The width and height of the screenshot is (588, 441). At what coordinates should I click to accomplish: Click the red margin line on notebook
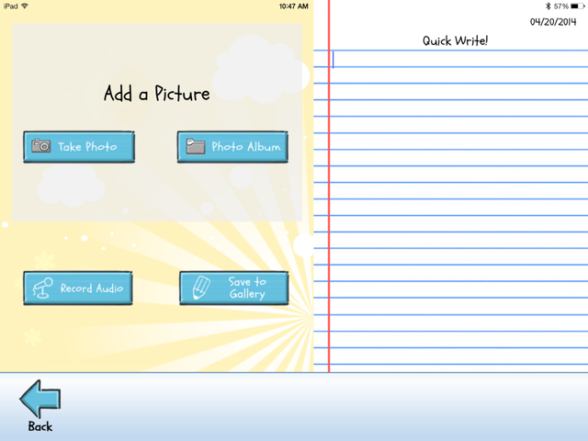tap(329, 230)
